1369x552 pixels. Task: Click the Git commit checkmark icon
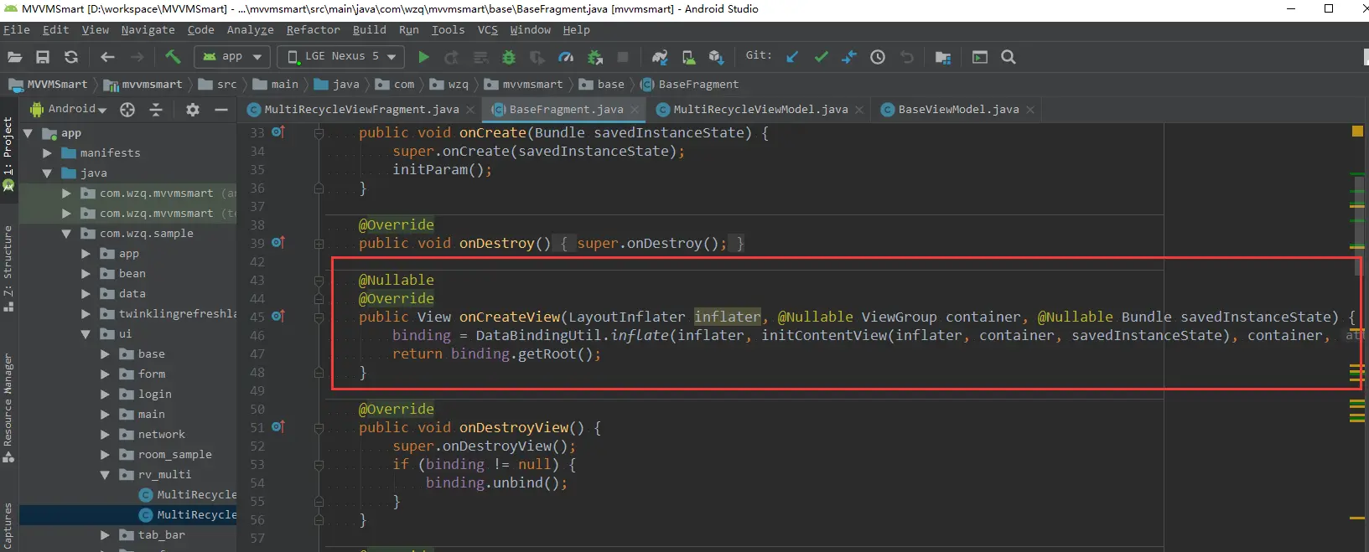821,57
